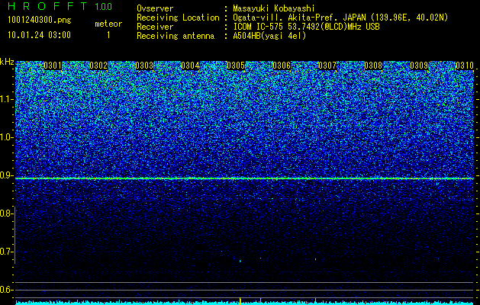480x305 pixels.
Task: Click the 0307 time marker
Action: tap(327, 66)
